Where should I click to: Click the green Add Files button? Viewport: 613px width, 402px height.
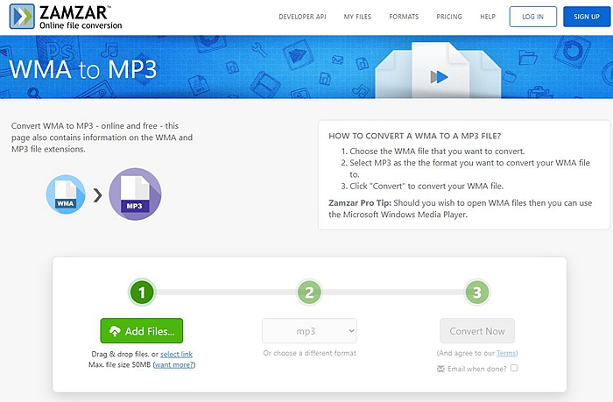(x=142, y=331)
